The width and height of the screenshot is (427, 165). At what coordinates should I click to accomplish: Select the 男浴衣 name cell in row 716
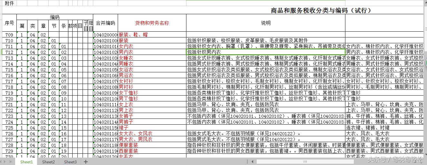pos(152,75)
